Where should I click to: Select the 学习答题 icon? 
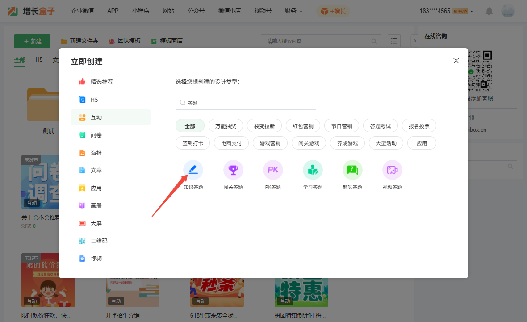[313, 170]
